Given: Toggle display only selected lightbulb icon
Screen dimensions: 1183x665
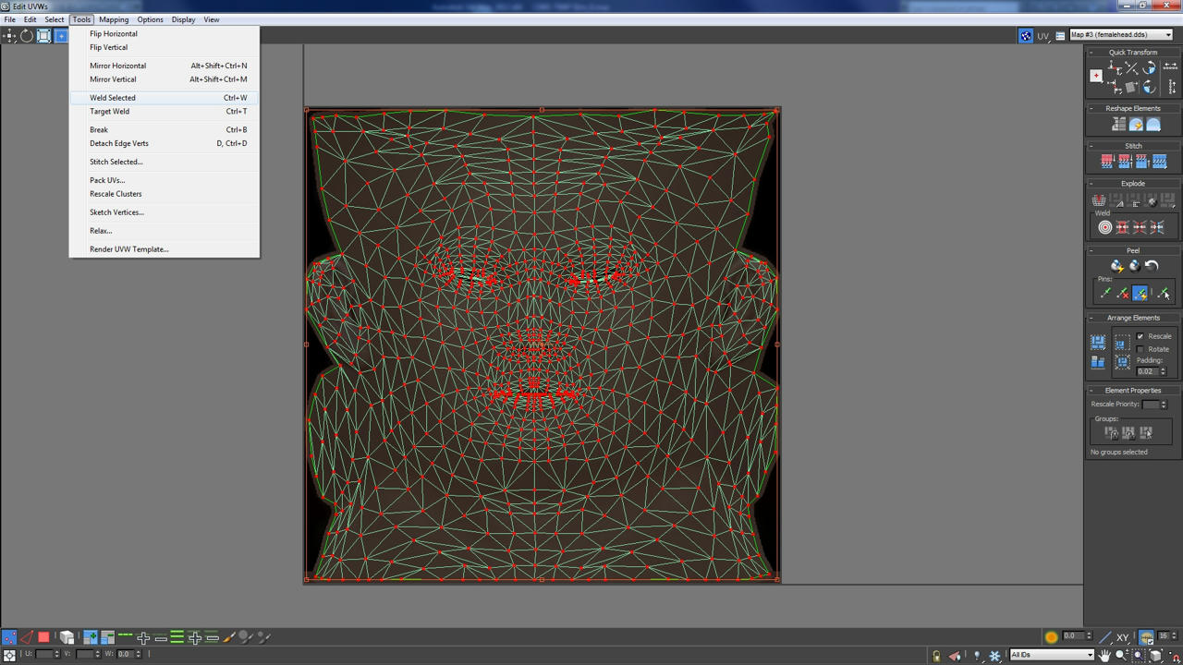Looking at the screenshot, I should 977,656.
